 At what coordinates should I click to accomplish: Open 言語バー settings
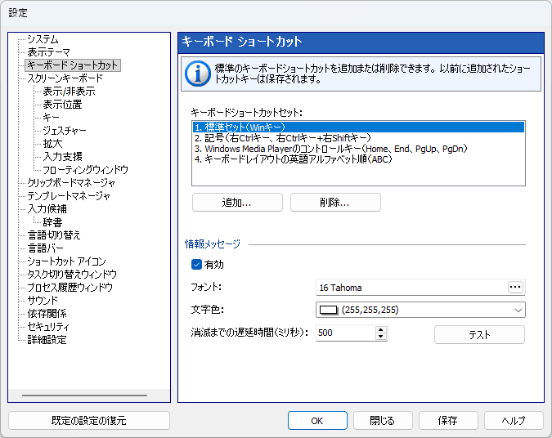click(x=46, y=248)
